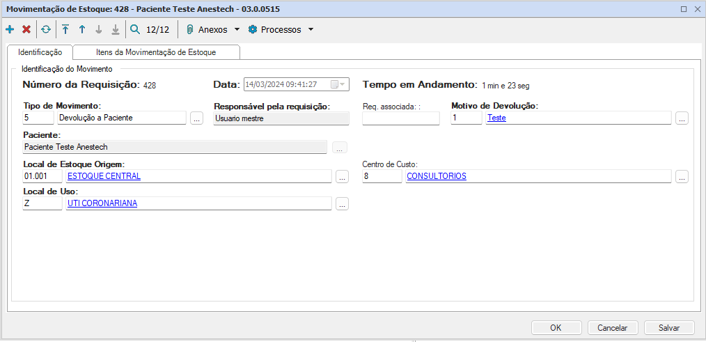This screenshot has width=706, height=344.
Task: Refresh the record with the reload icon
Action: click(46, 30)
